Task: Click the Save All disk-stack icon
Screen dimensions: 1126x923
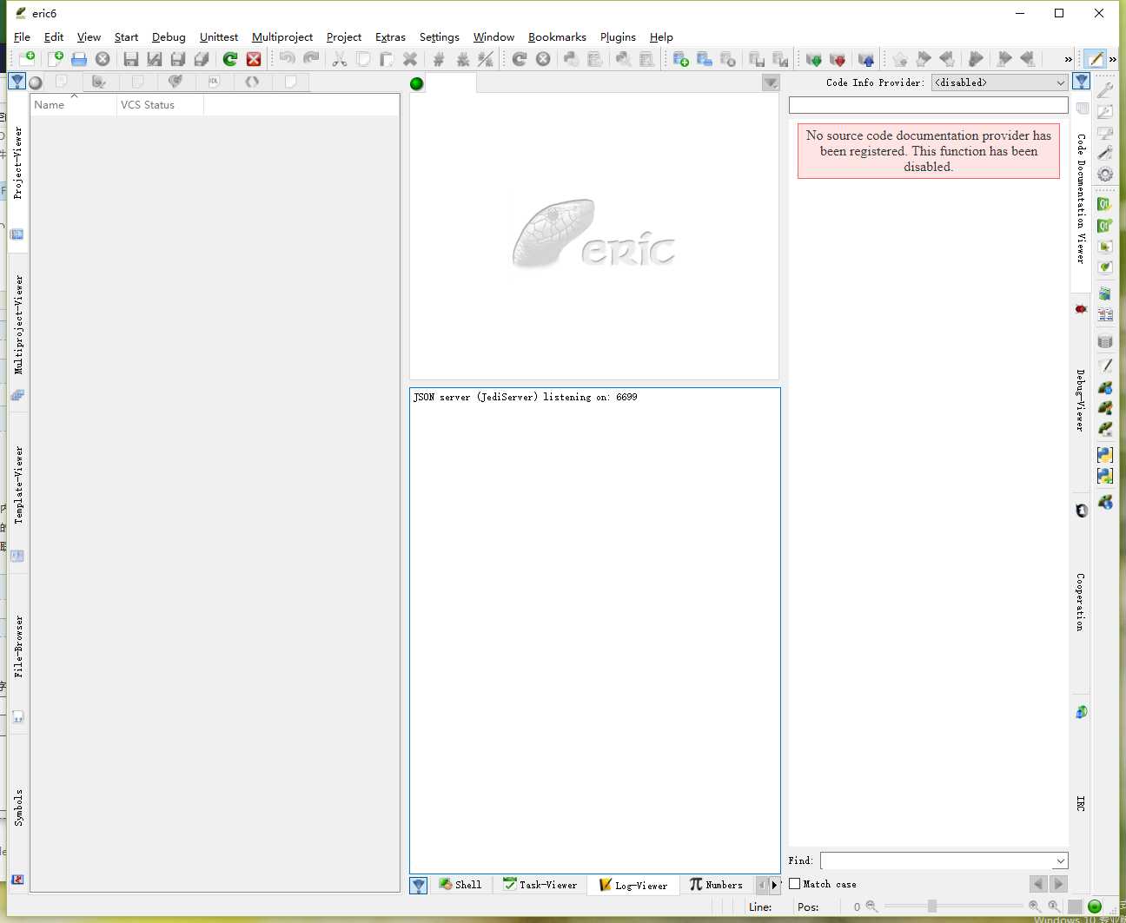Action: (201, 58)
